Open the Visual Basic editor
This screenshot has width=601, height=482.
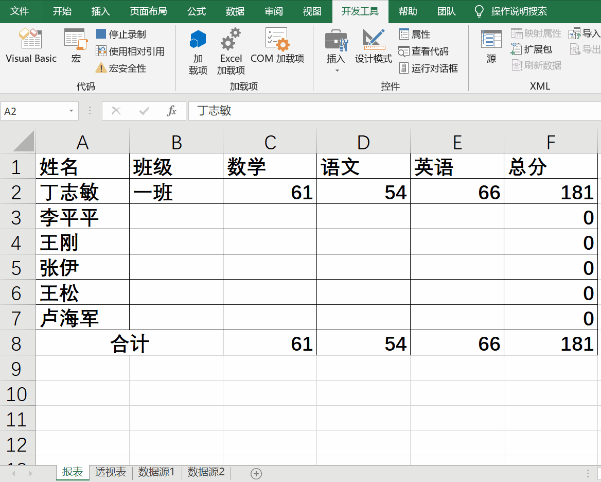30,46
